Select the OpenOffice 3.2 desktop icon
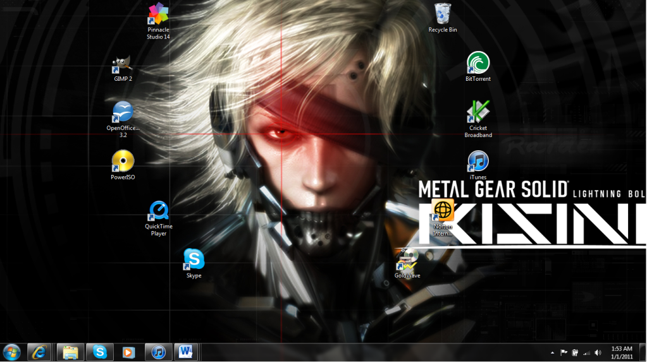647x363 pixels. pyautogui.click(x=123, y=119)
